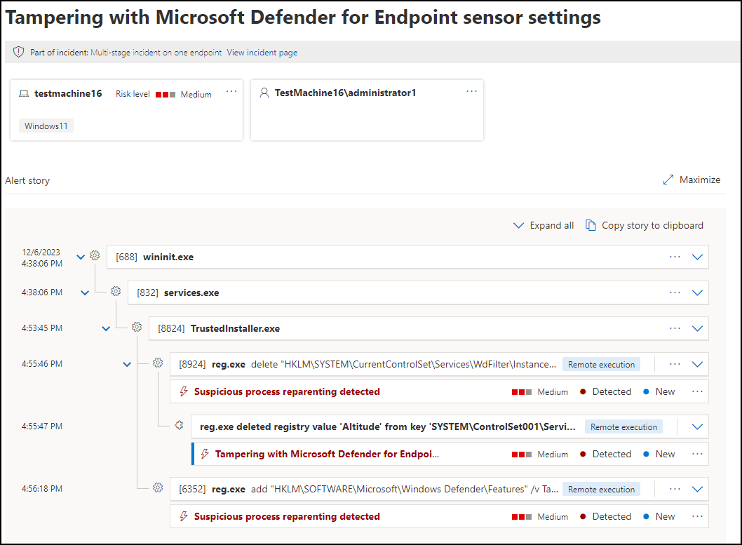Click the Maximize arrows above the alert story

coord(668,180)
